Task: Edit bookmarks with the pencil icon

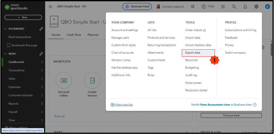Action: point(41,29)
